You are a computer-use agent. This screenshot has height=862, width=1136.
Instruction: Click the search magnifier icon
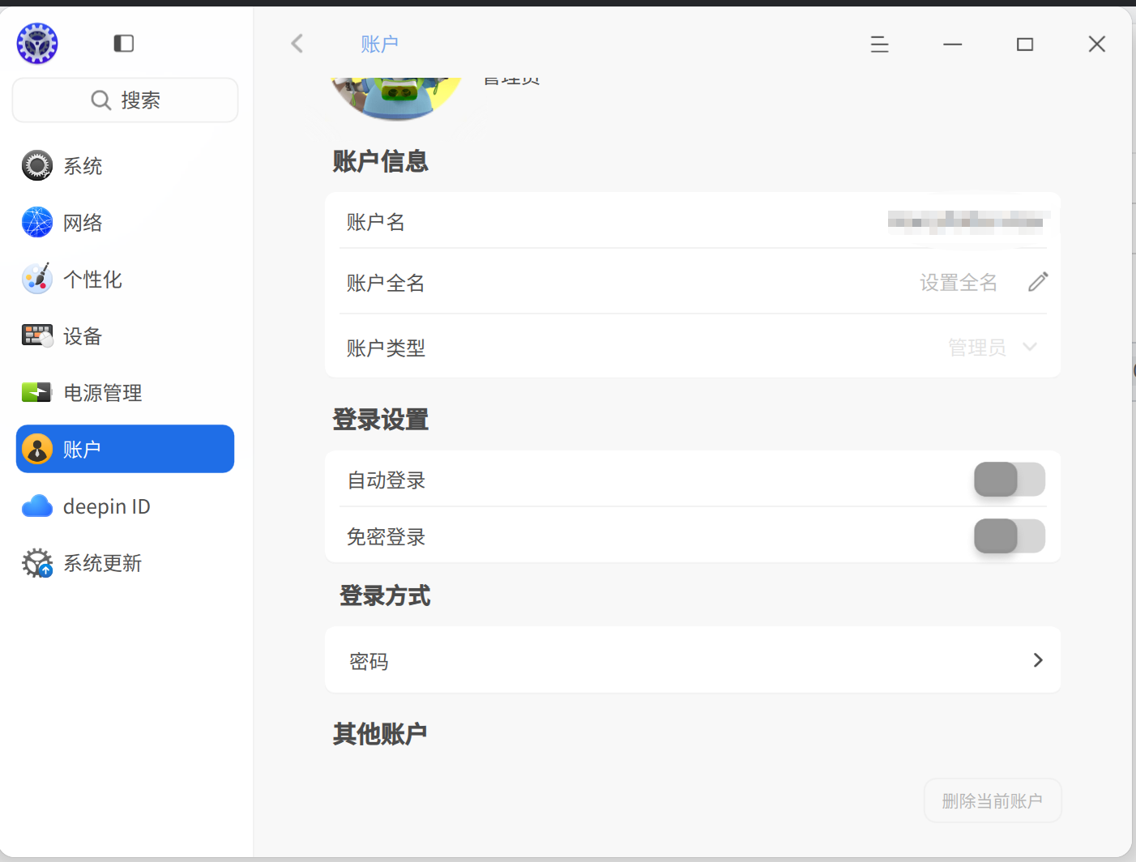pos(101,100)
